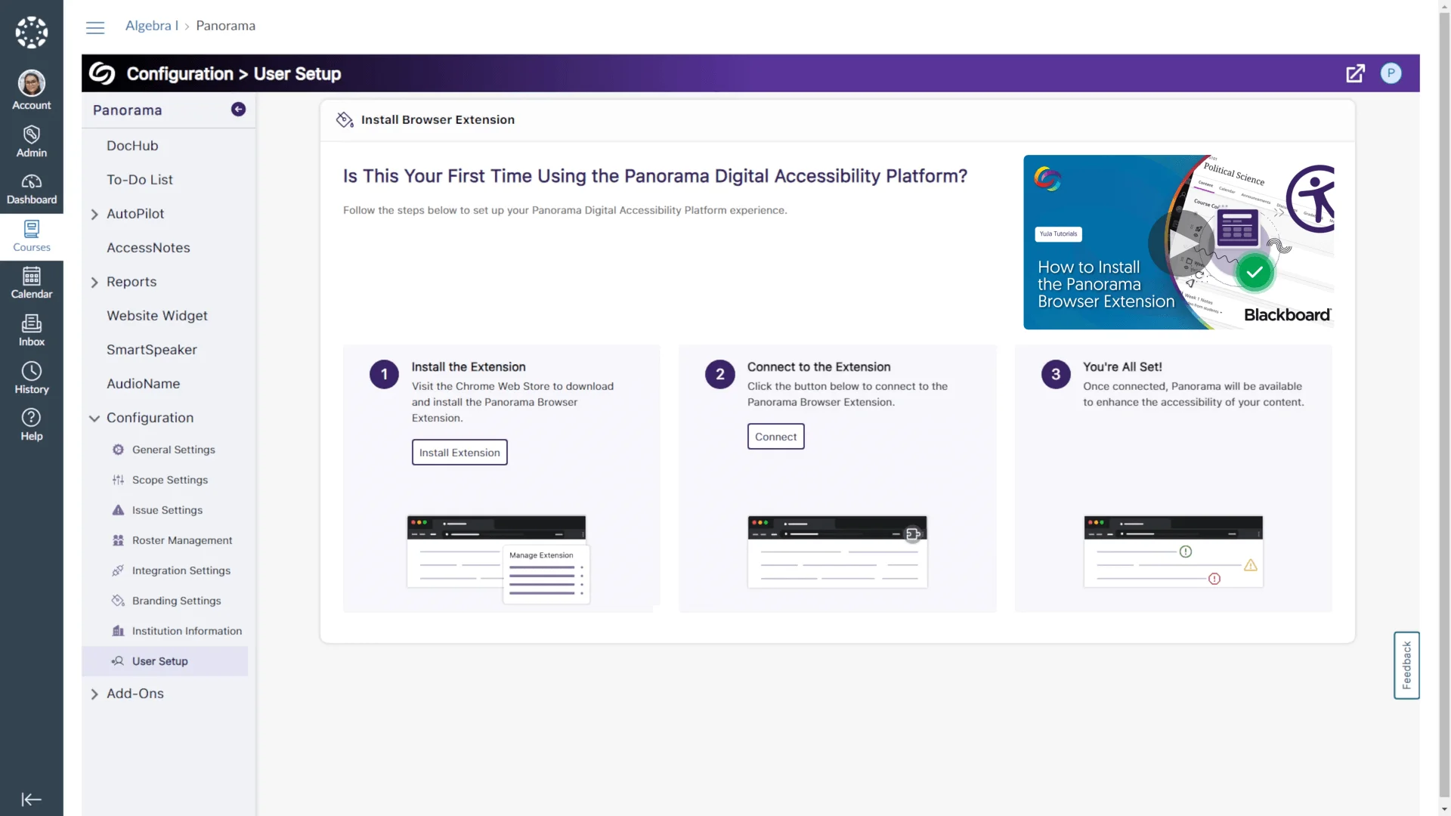The height and width of the screenshot is (816, 1451).
Task: Click the Institution Information building icon
Action: tap(118, 631)
